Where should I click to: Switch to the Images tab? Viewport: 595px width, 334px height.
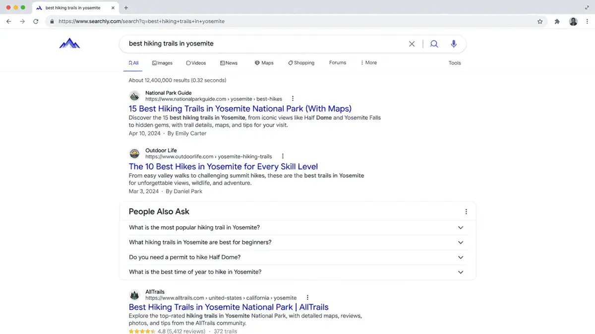pos(162,63)
